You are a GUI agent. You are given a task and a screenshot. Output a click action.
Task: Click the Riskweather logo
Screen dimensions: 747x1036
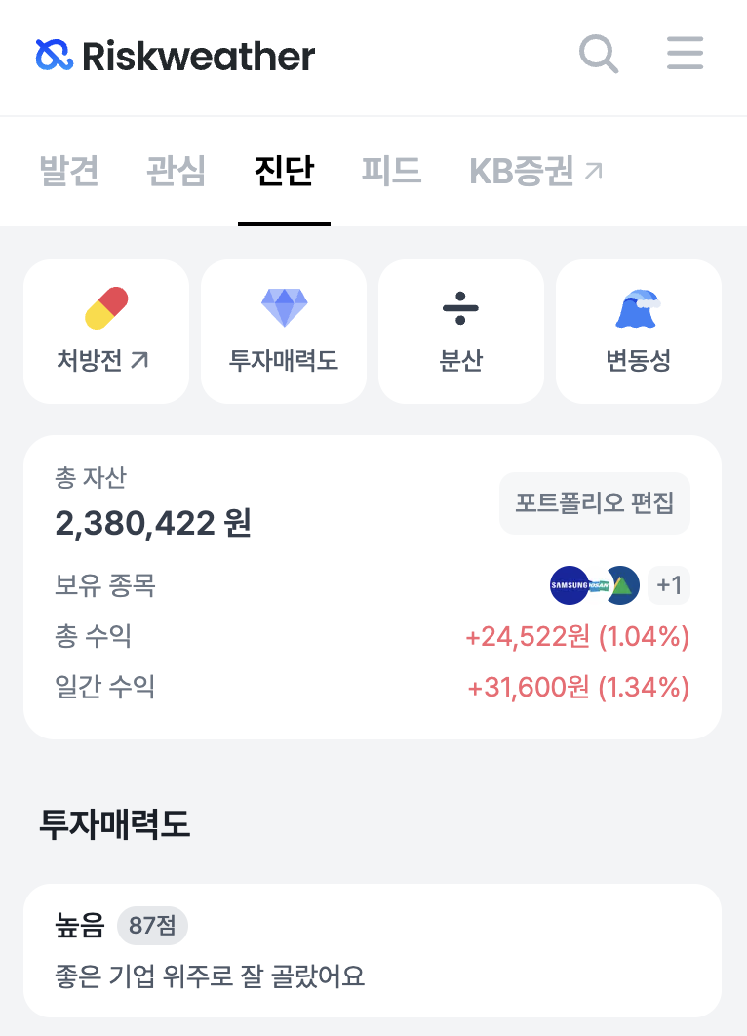[x=176, y=56]
